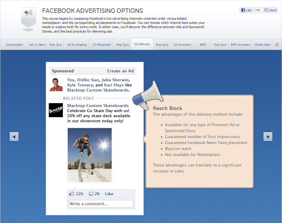Click 'Guaranteed Facebook News Feed placement' bullet
The height and width of the screenshot is (223, 282).
[206, 143]
